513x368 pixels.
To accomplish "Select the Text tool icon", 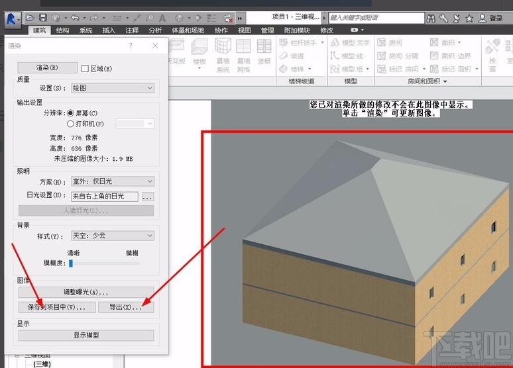I will click(x=162, y=18).
